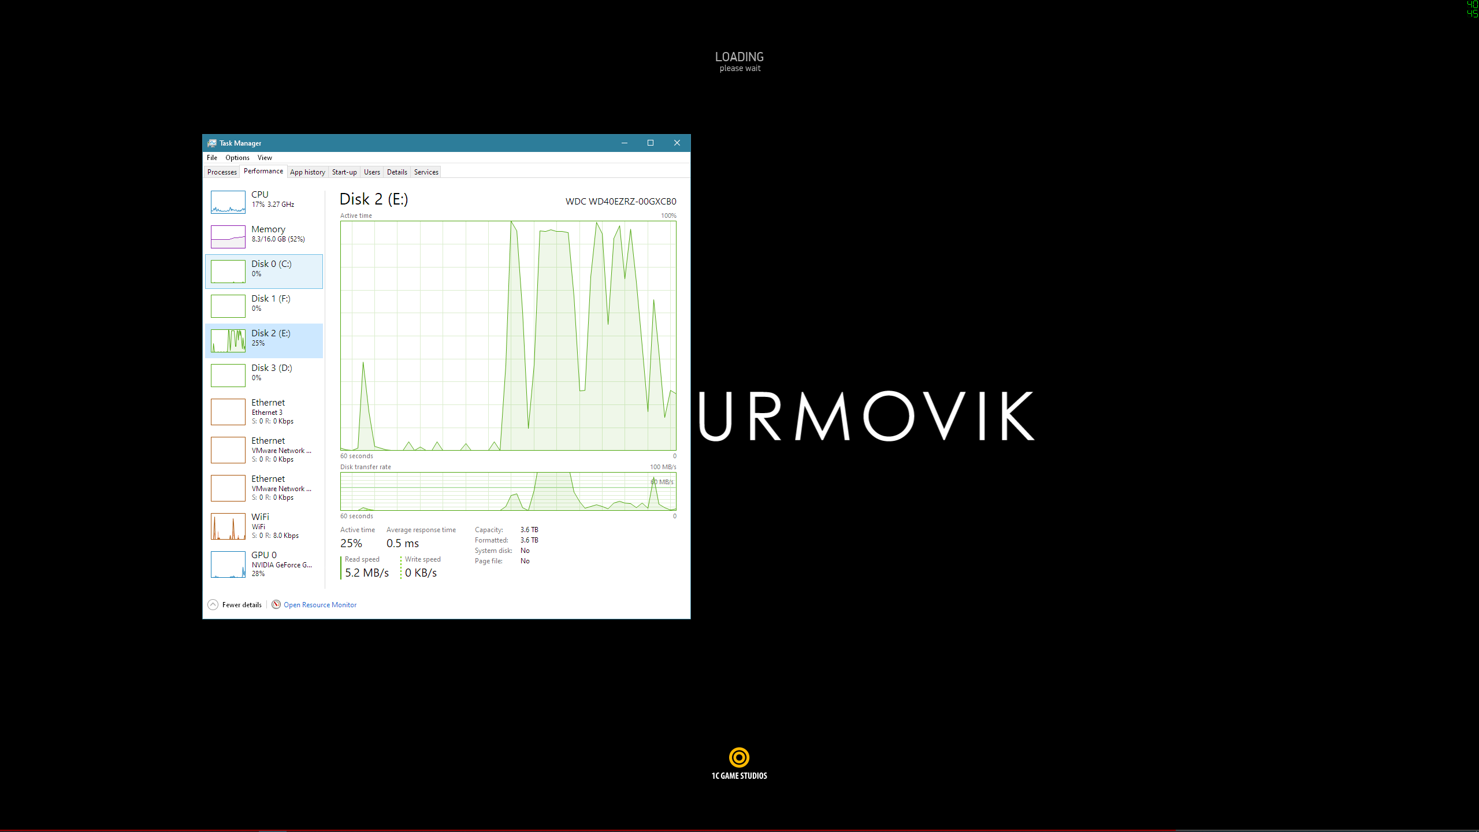Select the first VMware Network Ethernet entry
Screen dimensions: 1479x832
click(x=264, y=450)
